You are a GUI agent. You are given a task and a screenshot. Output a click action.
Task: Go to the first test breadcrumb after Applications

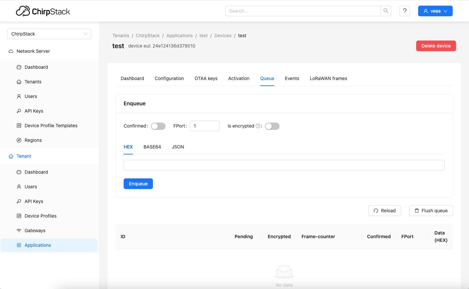point(203,36)
